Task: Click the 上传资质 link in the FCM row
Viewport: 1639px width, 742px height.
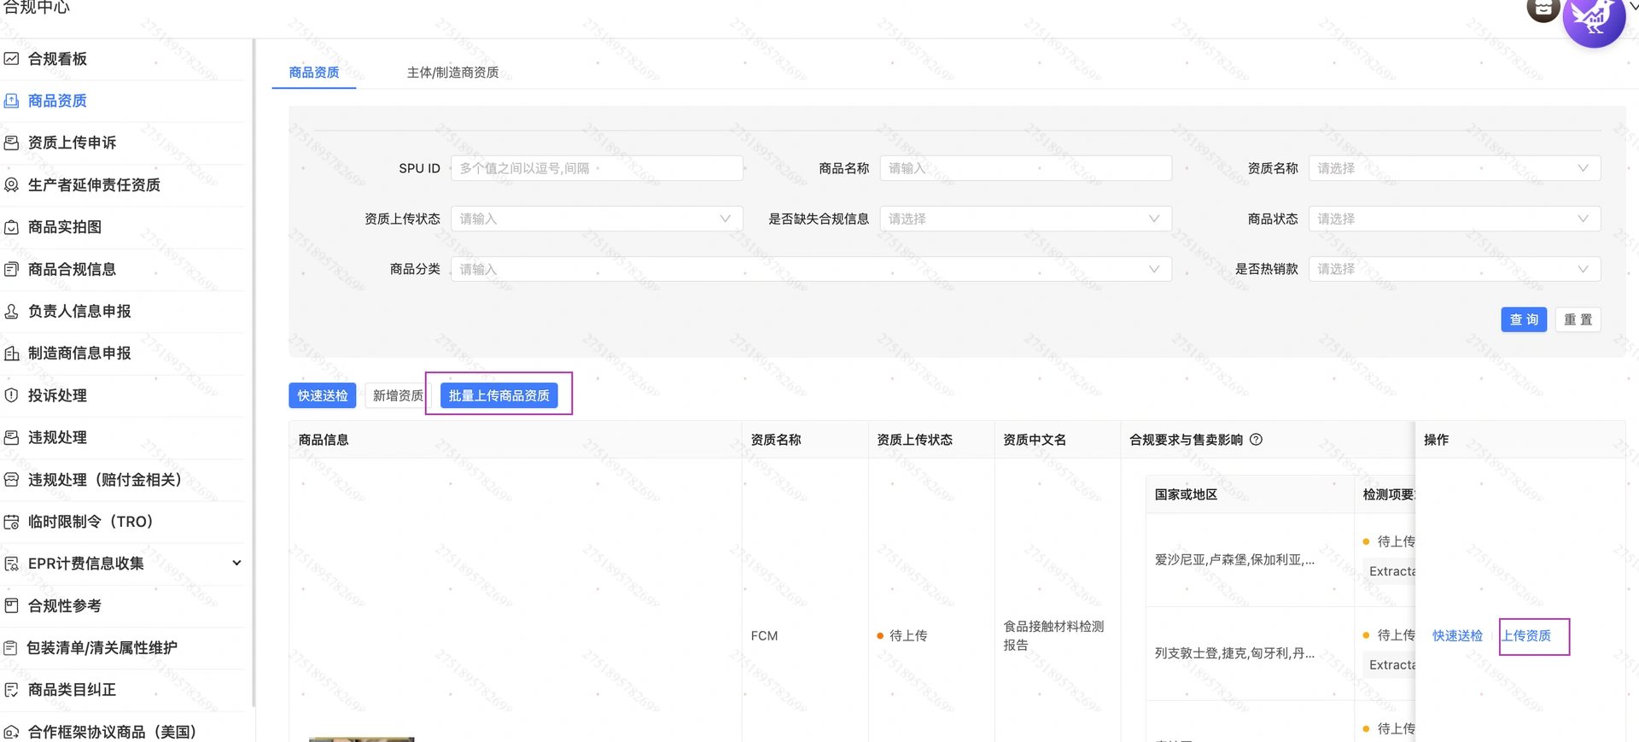Action: click(1526, 635)
